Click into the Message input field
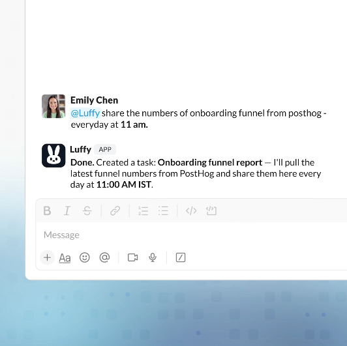This screenshot has height=346, width=347. point(191,235)
